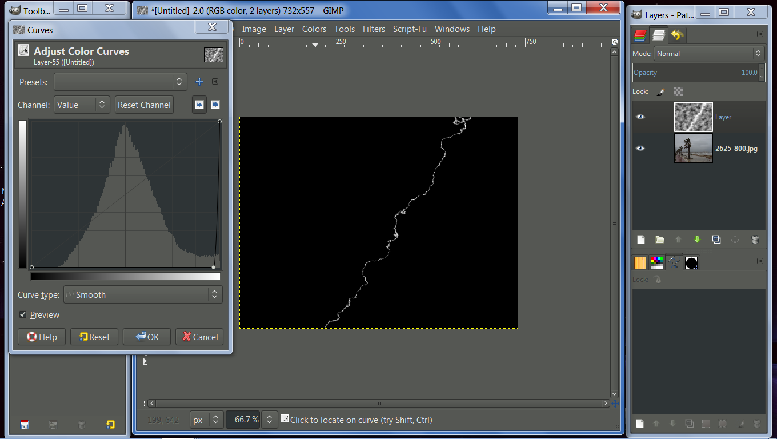The image size is (777, 439).
Task: Open the Layers dock tab menu arrow
Action: (x=760, y=34)
